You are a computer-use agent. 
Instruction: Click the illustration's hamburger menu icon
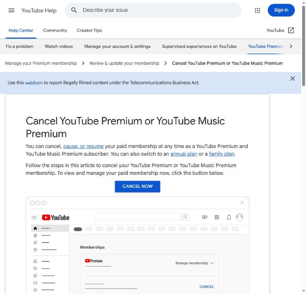(34, 217)
